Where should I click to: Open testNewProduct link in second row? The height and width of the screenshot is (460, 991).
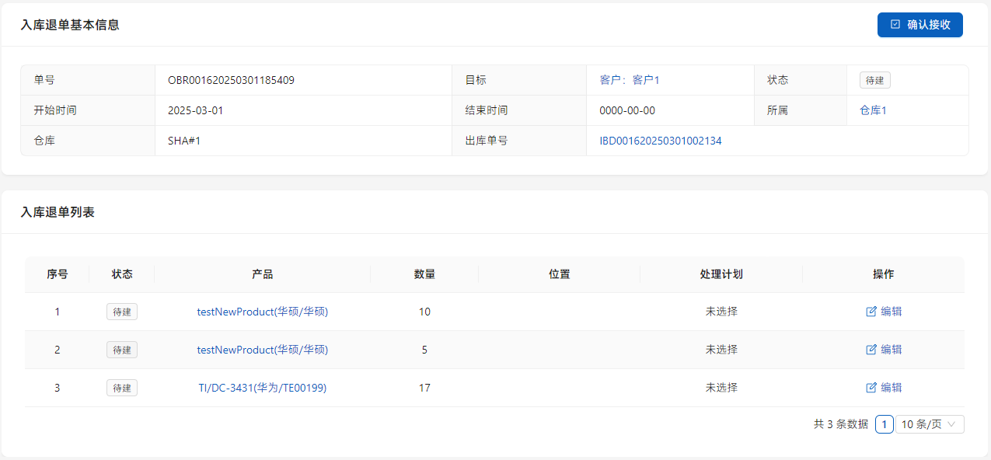click(263, 350)
